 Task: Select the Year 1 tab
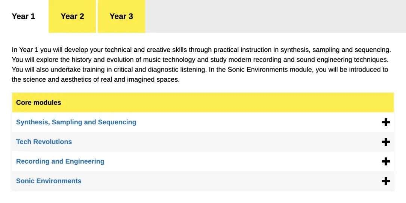point(23,16)
